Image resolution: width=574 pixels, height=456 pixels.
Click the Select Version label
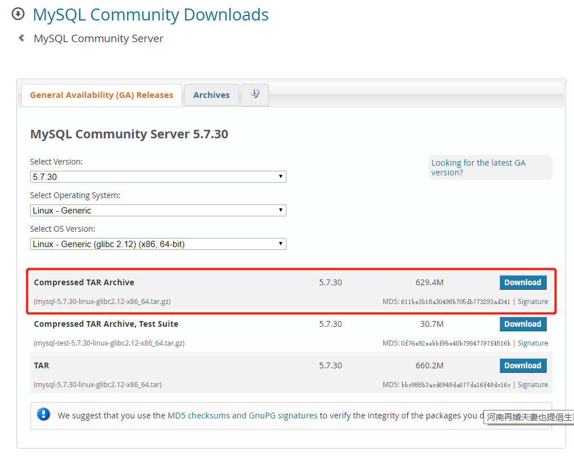56,162
